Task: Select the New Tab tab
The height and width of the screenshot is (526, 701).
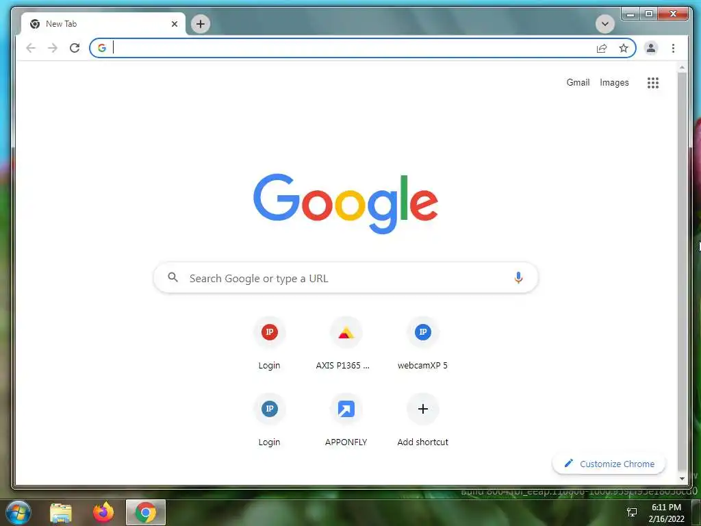Action: 104,24
